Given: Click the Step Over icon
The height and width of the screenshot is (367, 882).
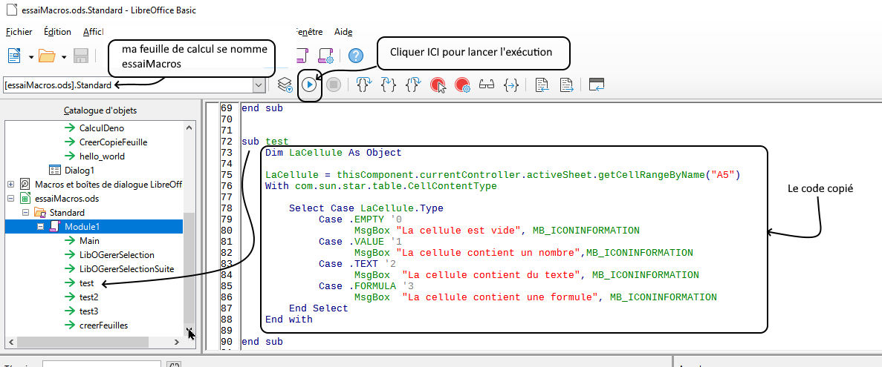Looking at the screenshot, I should pyautogui.click(x=365, y=85).
